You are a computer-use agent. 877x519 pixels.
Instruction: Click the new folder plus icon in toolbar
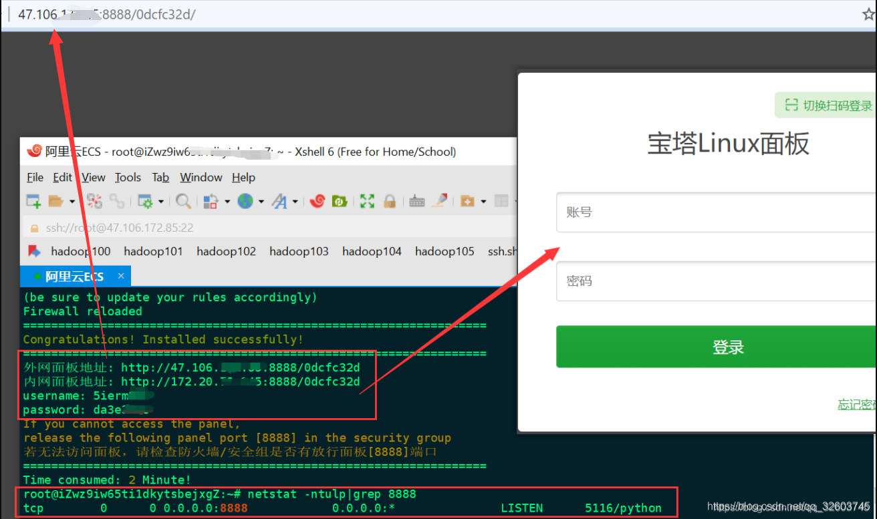[467, 200]
